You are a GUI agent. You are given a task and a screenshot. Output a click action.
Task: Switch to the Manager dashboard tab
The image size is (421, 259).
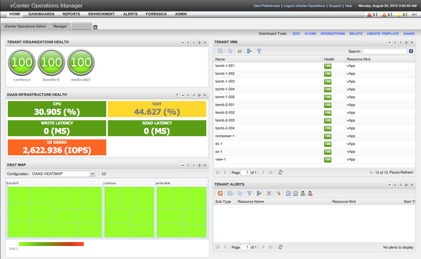coord(60,26)
